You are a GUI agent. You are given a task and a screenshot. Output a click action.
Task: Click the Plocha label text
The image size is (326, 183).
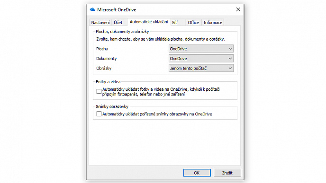(x=102, y=49)
